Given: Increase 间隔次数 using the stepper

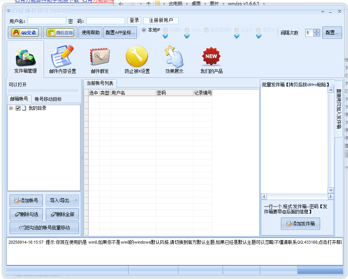Looking at the screenshot, I should [316, 31].
